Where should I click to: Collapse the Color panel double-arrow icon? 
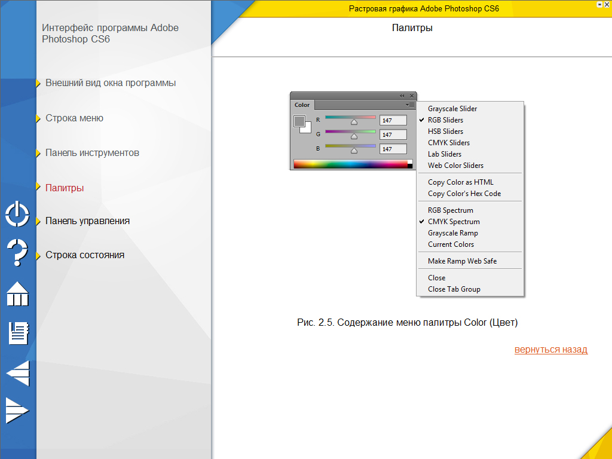[x=402, y=96]
